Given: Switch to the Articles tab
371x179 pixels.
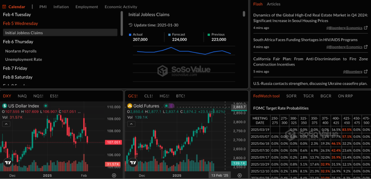Looking at the screenshot, I should pos(274,4).
